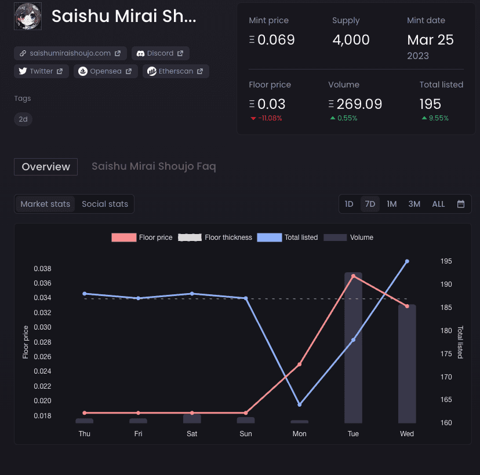Click the Tuesday floor price peak point
The width and height of the screenshot is (480, 475).
pos(353,276)
